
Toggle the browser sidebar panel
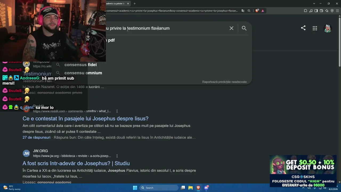(x=316, y=11)
